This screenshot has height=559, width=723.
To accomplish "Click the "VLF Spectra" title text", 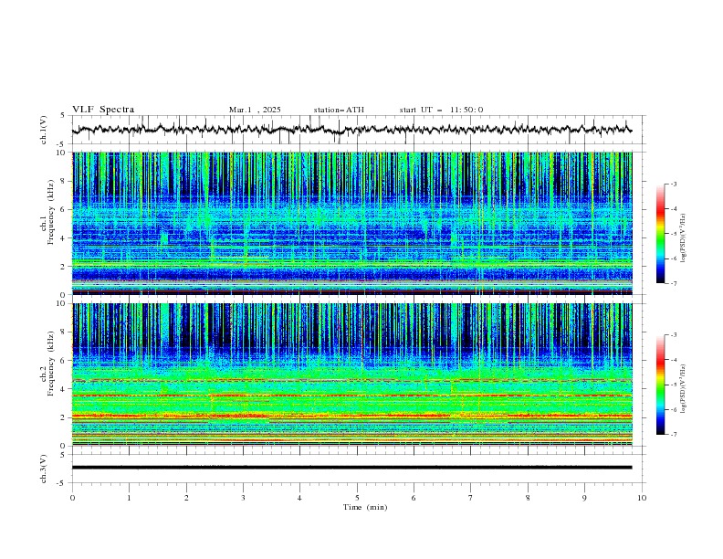I will 103,110.
